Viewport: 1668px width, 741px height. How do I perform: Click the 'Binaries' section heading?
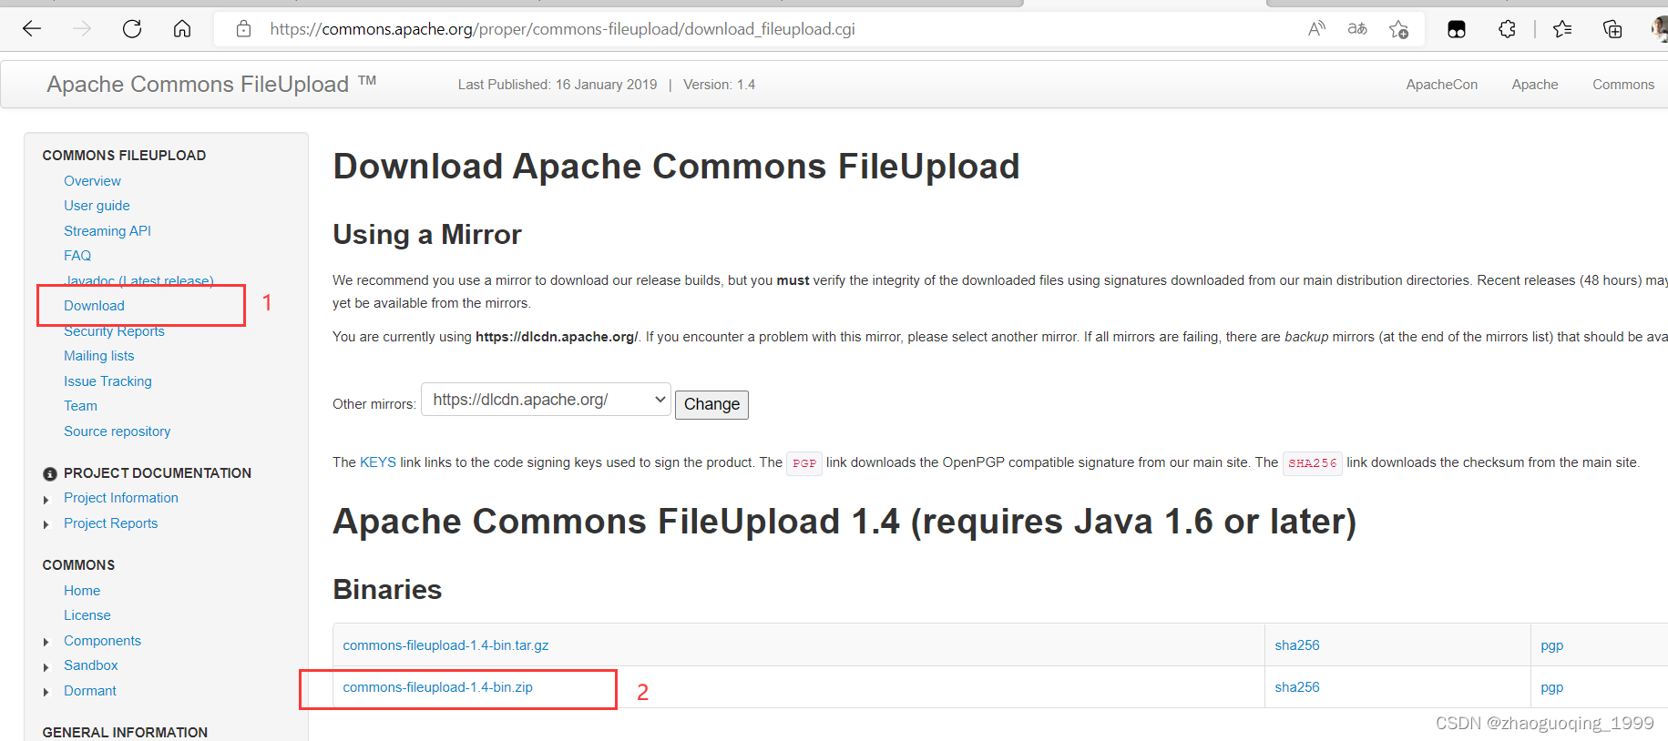coord(387,590)
